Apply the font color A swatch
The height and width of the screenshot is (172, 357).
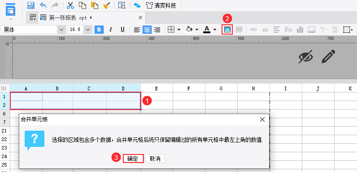[x=207, y=30]
